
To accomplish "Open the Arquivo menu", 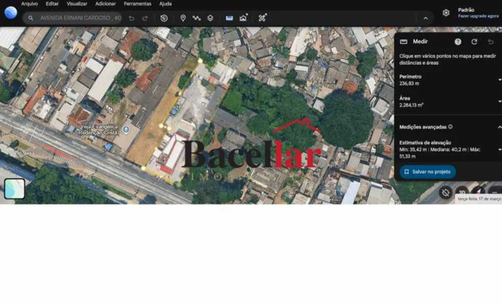I will (x=30, y=4).
